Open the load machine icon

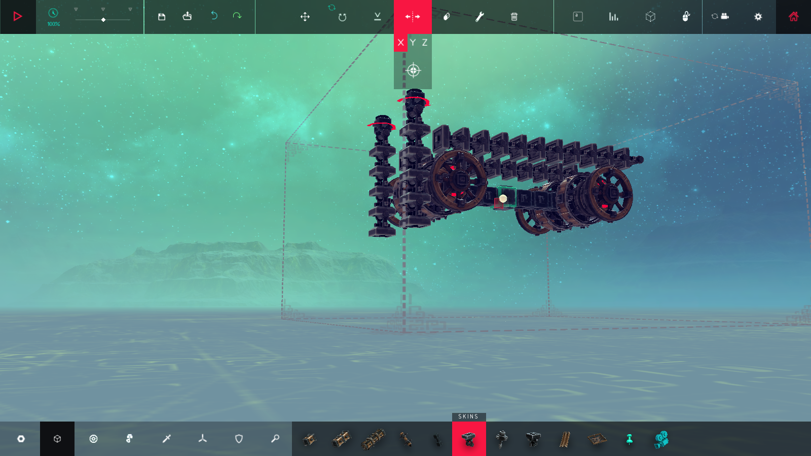point(187,16)
